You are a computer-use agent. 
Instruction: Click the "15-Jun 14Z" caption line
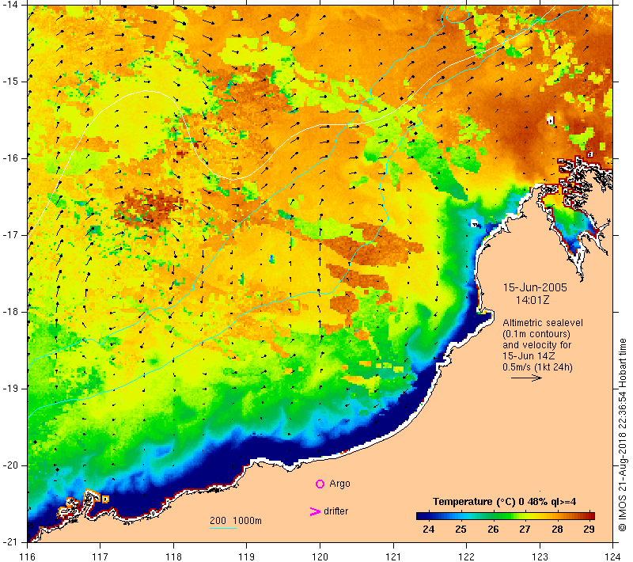[x=529, y=356]
